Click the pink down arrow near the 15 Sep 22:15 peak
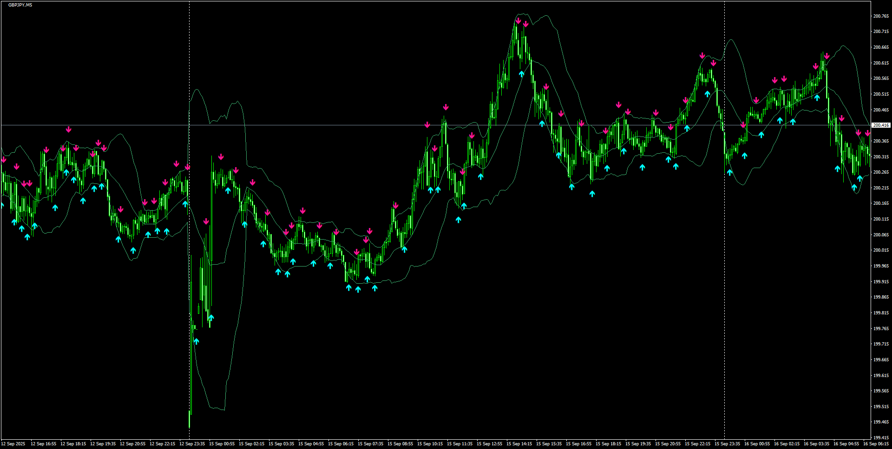The image size is (892, 449). click(x=702, y=56)
